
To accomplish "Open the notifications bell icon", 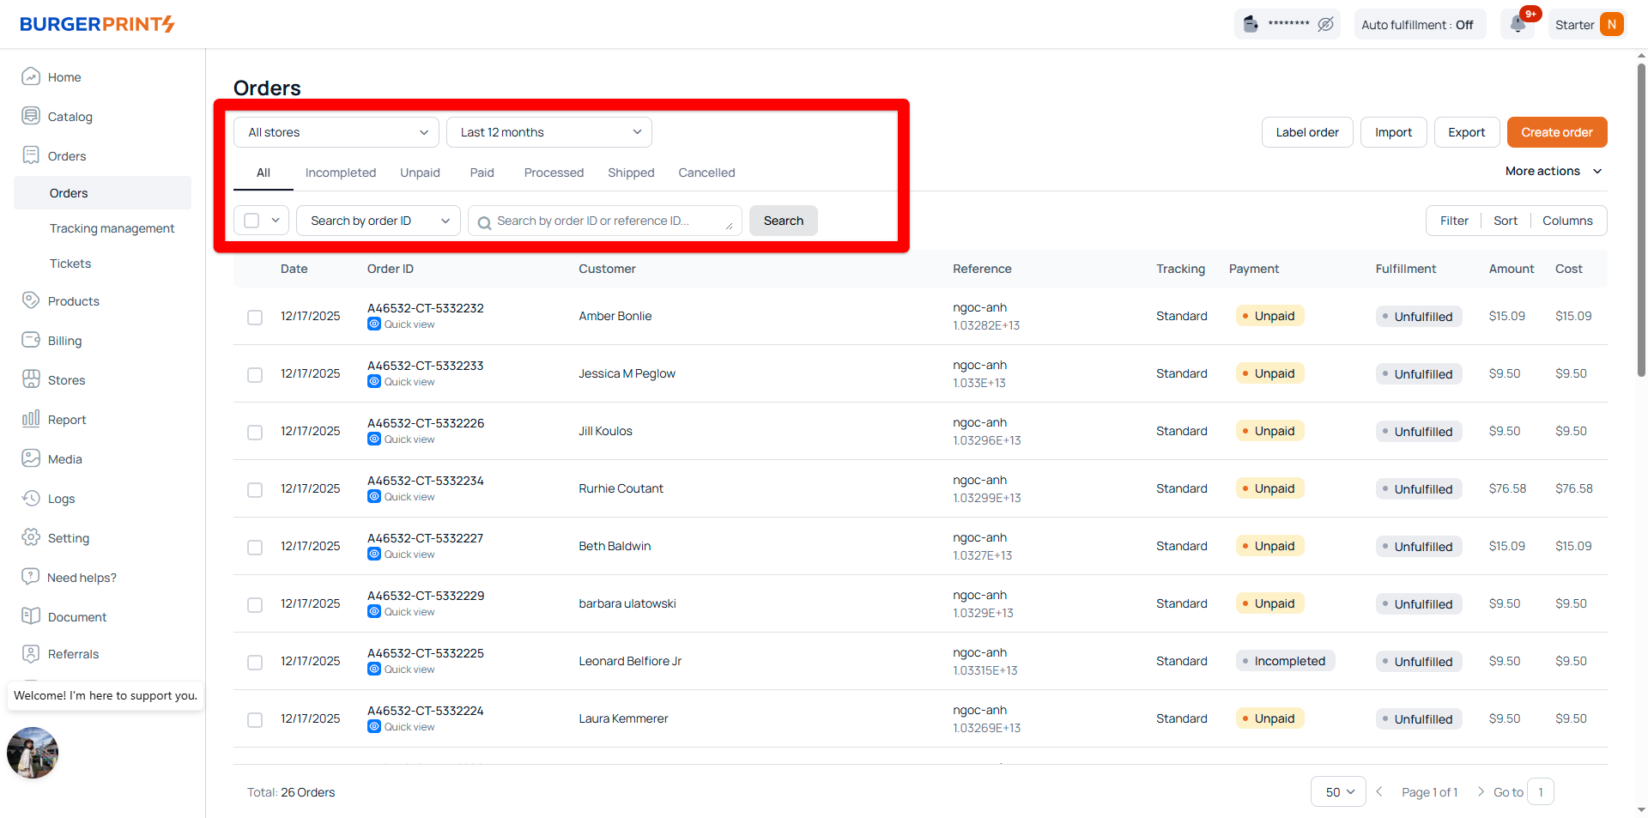I will click(1518, 24).
